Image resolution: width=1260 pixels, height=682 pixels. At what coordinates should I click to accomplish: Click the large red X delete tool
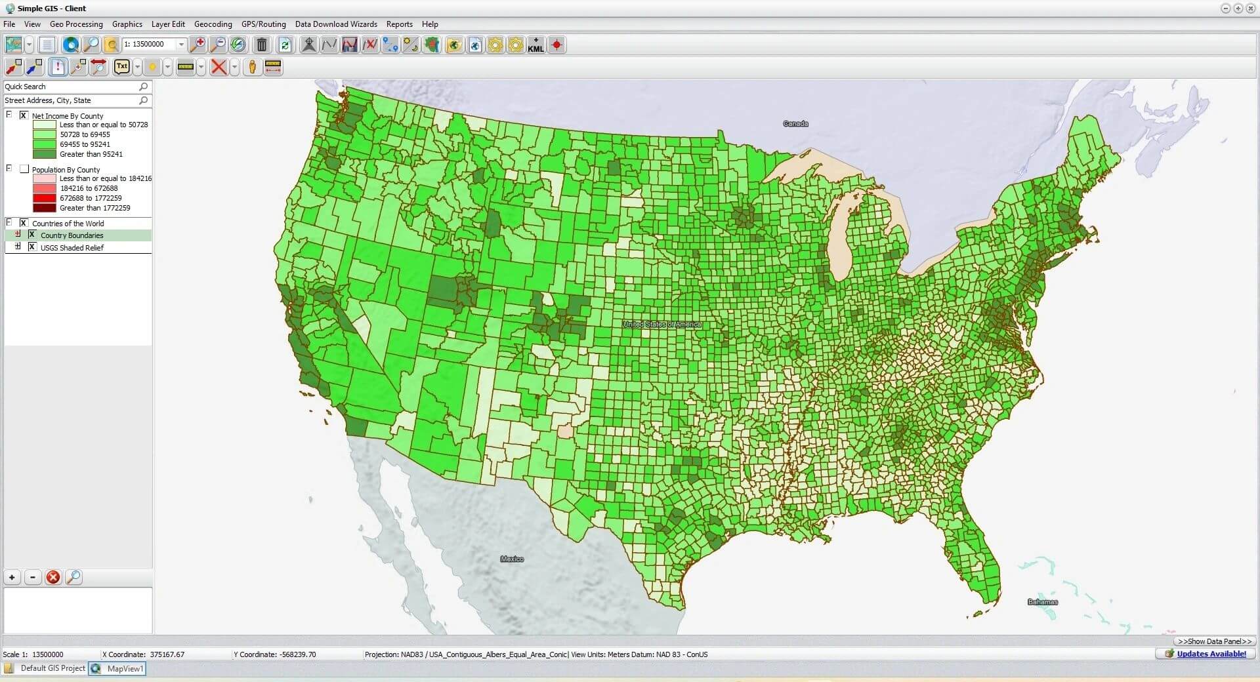click(219, 66)
